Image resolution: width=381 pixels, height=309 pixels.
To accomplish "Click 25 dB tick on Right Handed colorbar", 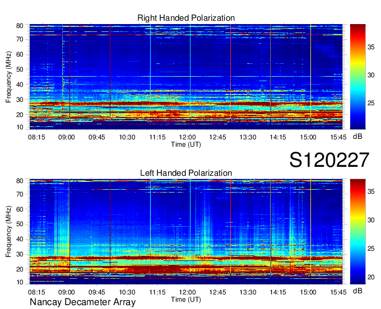I will coord(371,104).
